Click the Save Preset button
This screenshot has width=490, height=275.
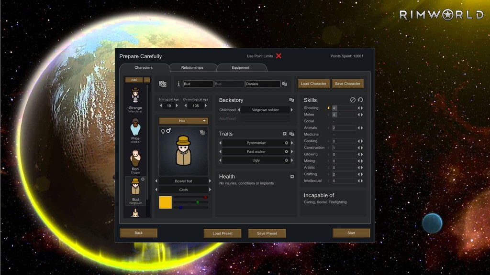tap(267, 233)
